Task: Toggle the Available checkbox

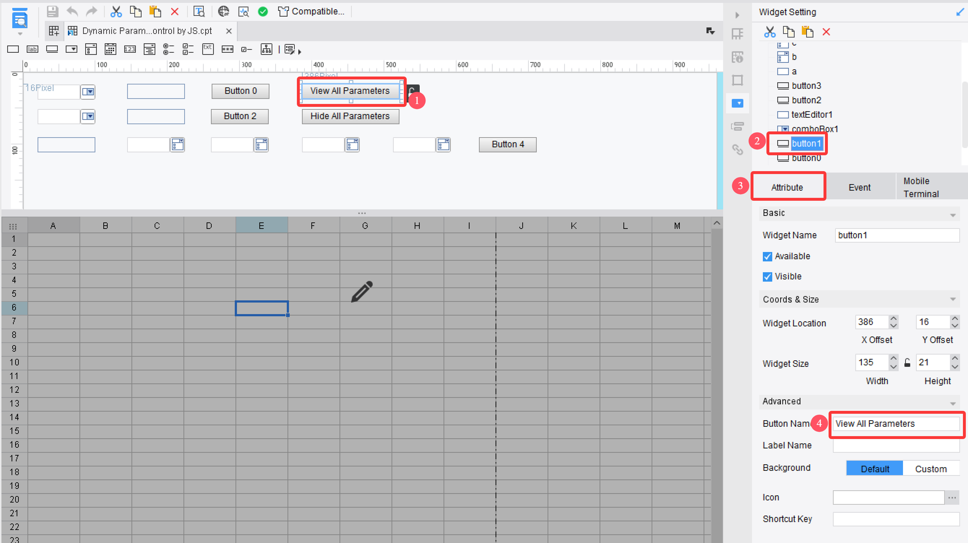Action: [x=767, y=256]
